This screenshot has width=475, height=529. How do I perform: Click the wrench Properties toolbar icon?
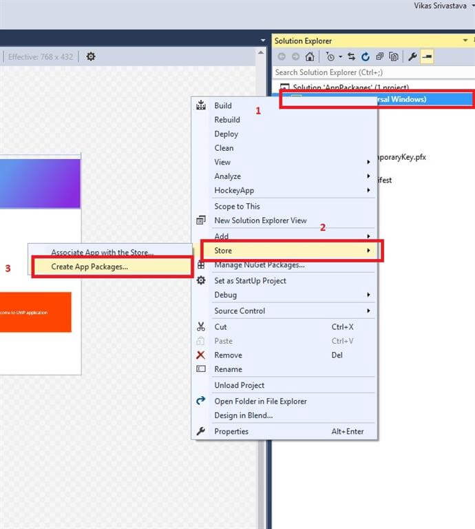[x=412, y=56]
